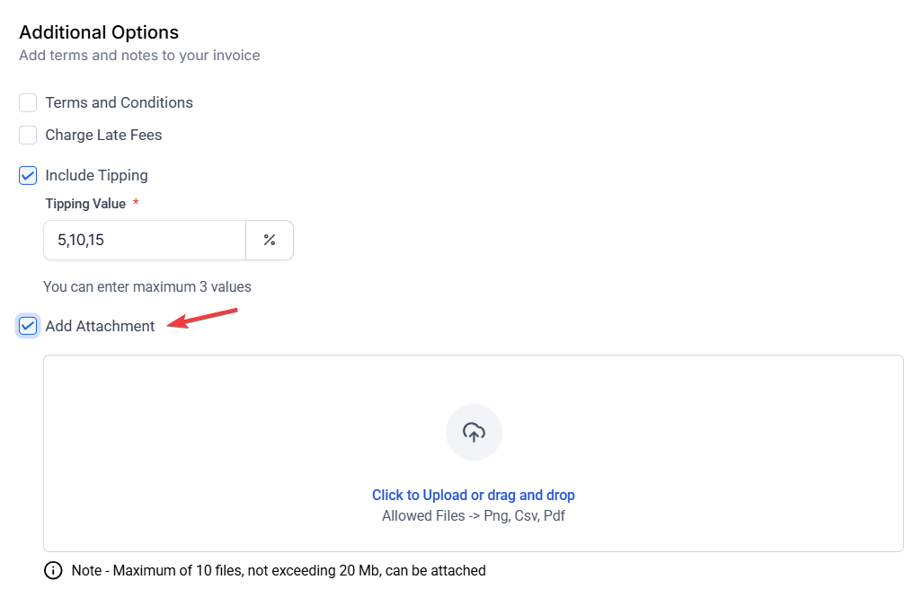This screenshot has width=922, height=615.
Task: Disable the Add Attachment checkbox
Action: coord(28,326)
